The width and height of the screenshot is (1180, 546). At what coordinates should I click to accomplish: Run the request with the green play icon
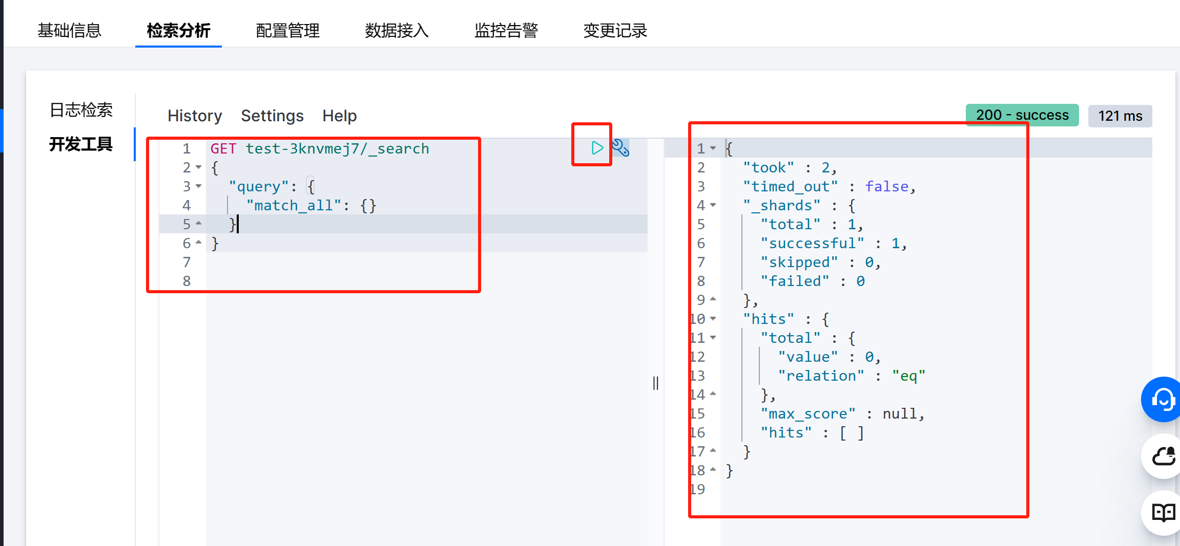point(597,148)
